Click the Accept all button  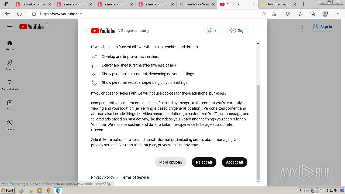[234, 162]
